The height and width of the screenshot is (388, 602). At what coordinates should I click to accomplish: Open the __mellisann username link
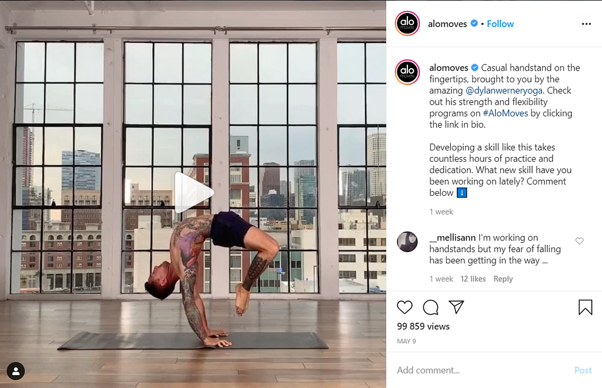point(452,238)
